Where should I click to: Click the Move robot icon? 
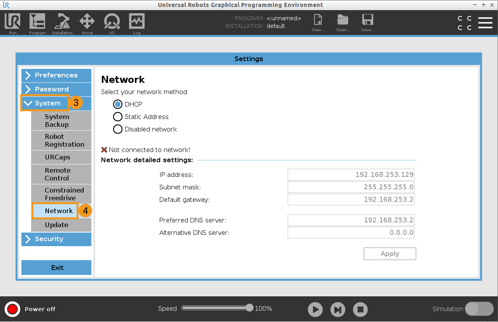[87, 23]
